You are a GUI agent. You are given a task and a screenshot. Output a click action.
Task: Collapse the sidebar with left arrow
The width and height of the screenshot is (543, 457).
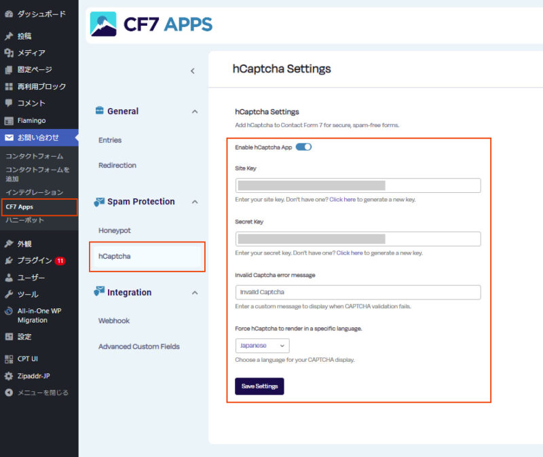(x=192, y=71)
